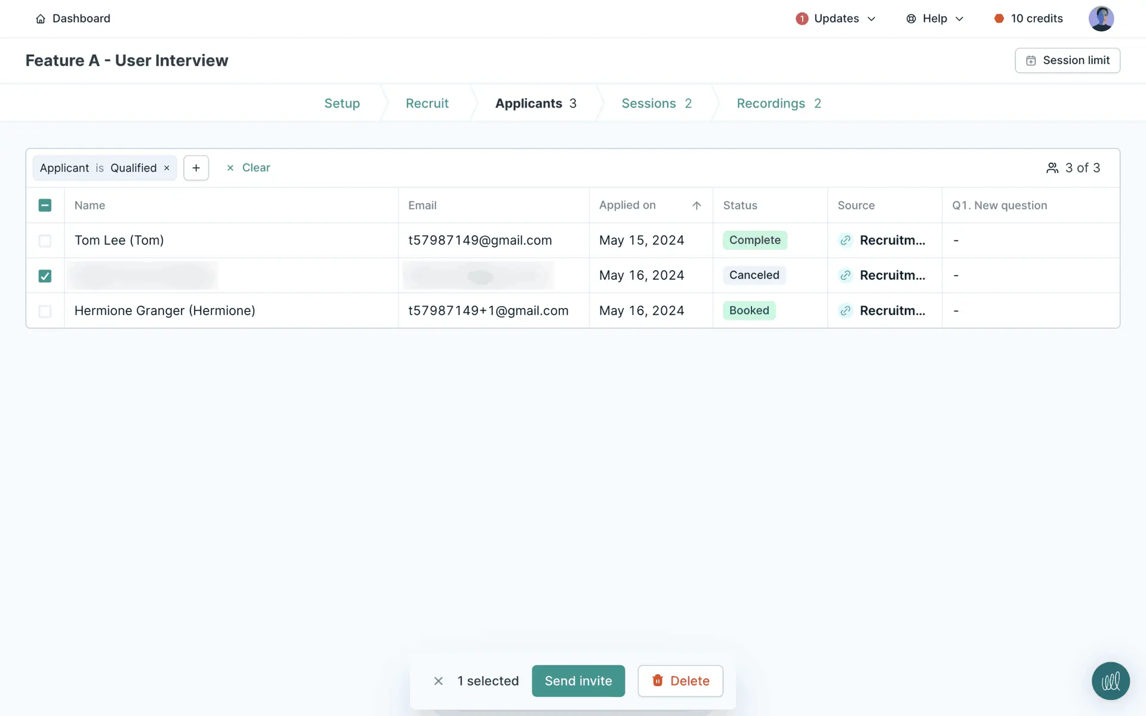Click the Delete button
Screen dimensions: 1146x716
(680, 681)
